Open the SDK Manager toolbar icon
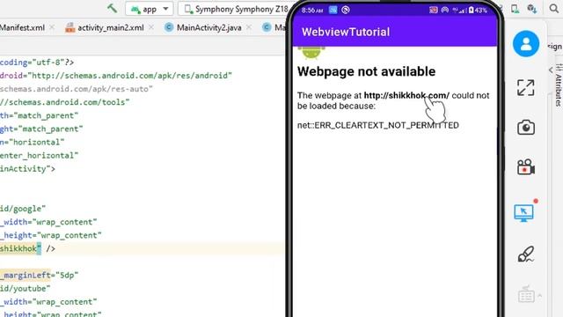Screen dimensions: 563x317 [x=532, y=9]
